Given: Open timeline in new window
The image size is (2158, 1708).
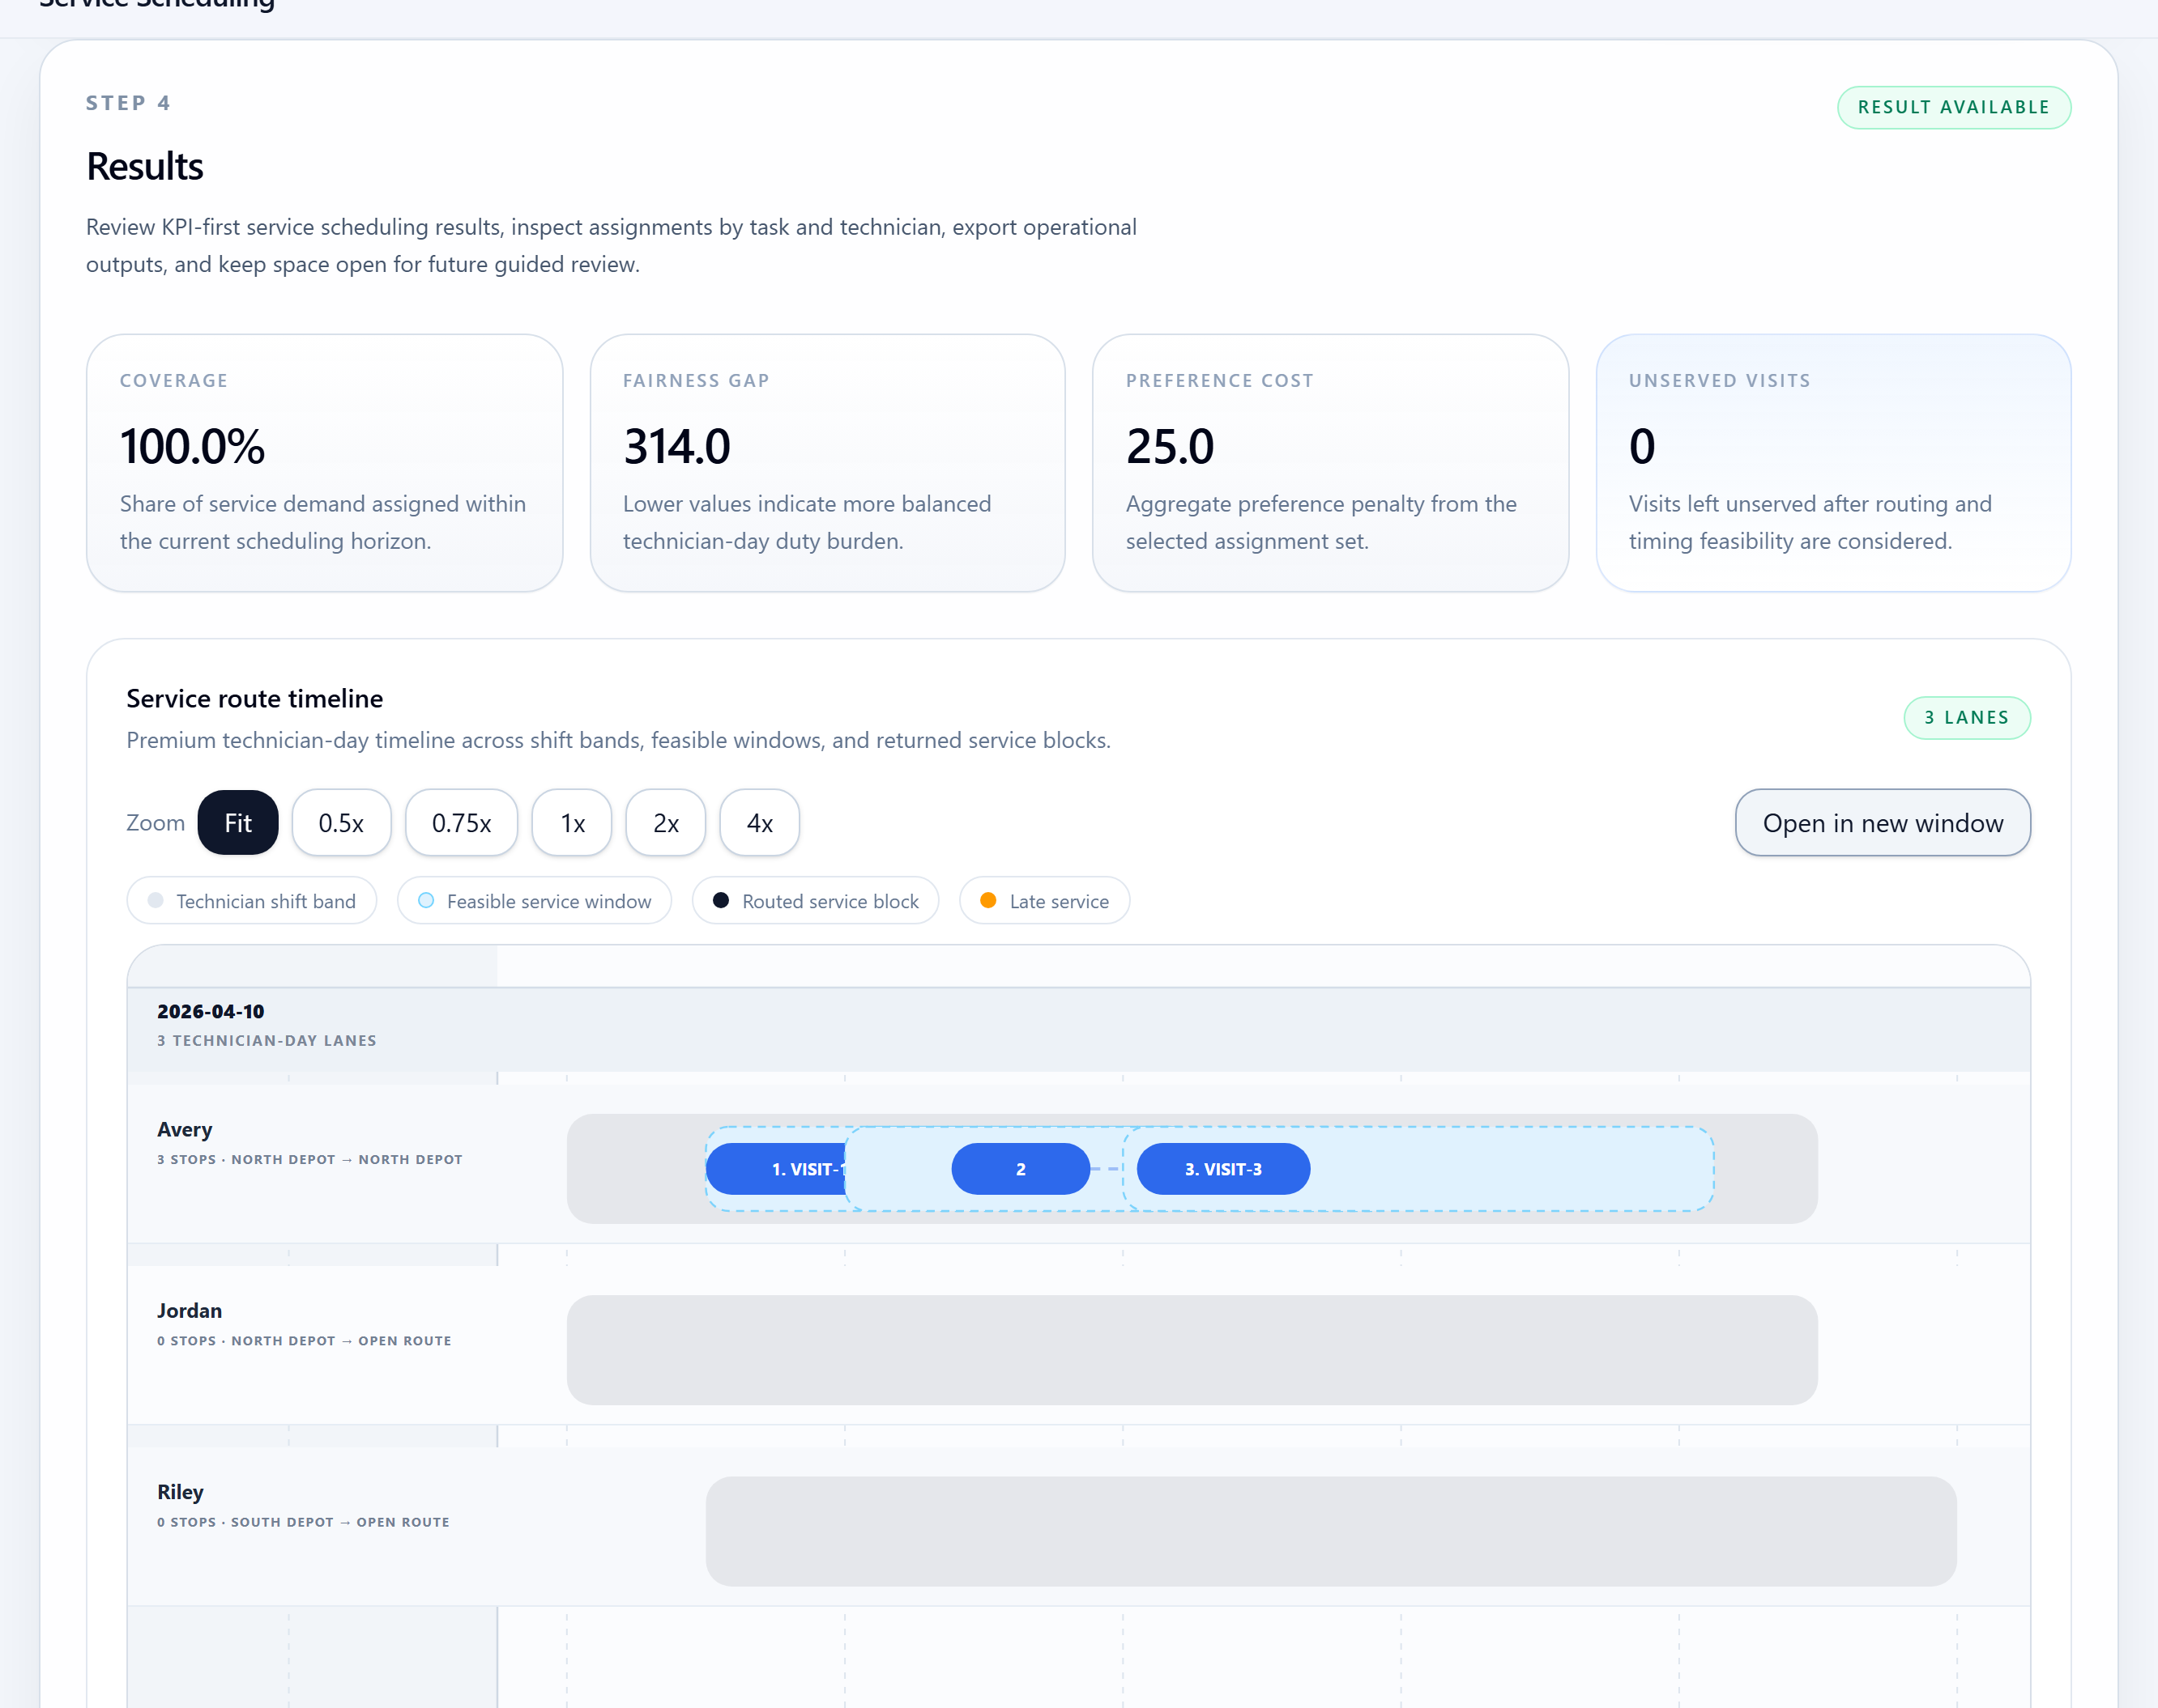Looking at the screenshot, I should coord(1883,823).
